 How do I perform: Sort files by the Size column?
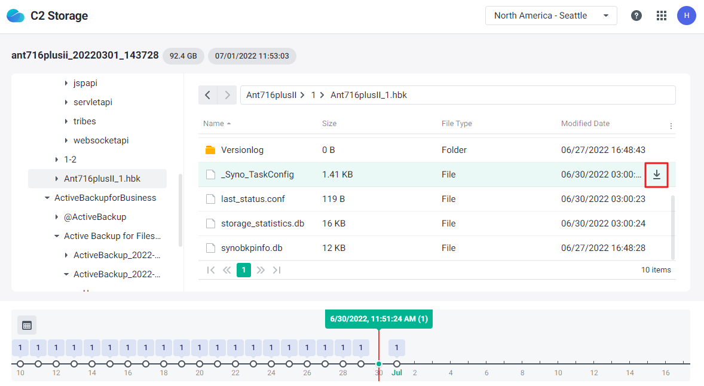tap(329, 124)
